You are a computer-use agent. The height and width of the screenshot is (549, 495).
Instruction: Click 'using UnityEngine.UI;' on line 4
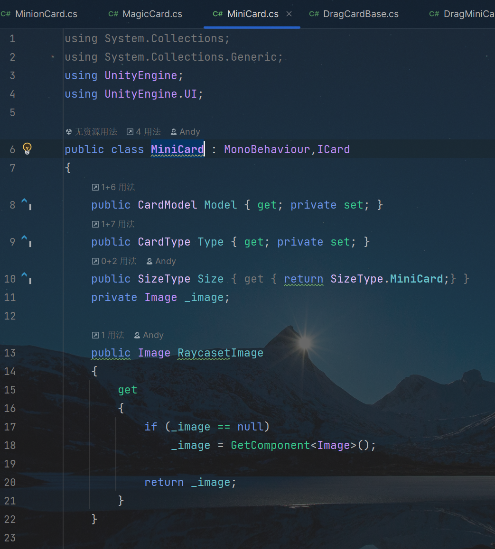(x=134, y=94)
